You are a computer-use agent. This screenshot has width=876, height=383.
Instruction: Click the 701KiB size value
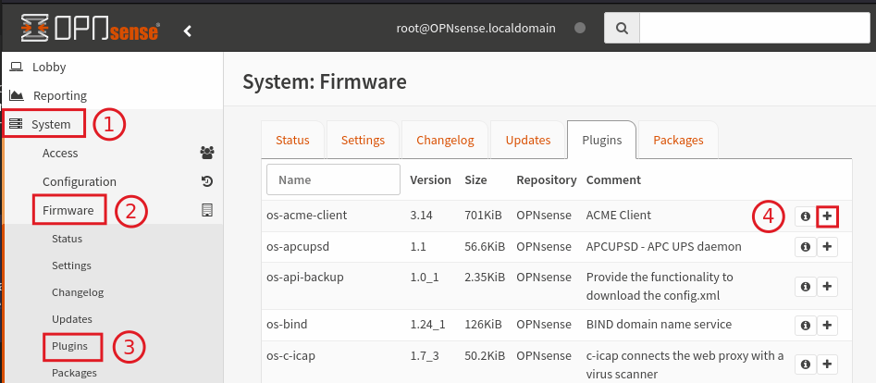(x=483, y=215)
